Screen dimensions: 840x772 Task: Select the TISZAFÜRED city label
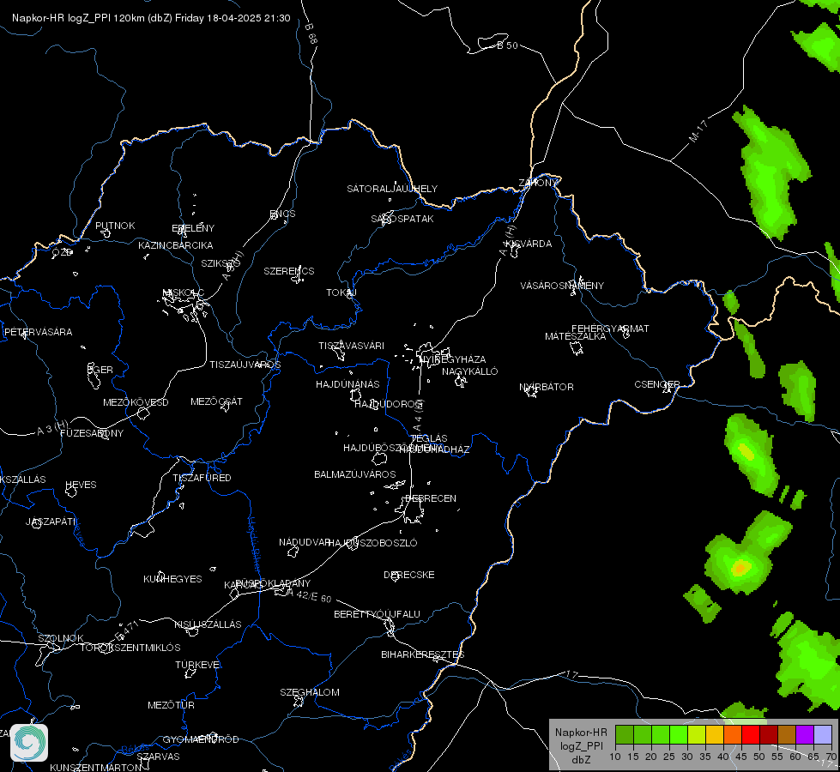[x=202, y=477]
